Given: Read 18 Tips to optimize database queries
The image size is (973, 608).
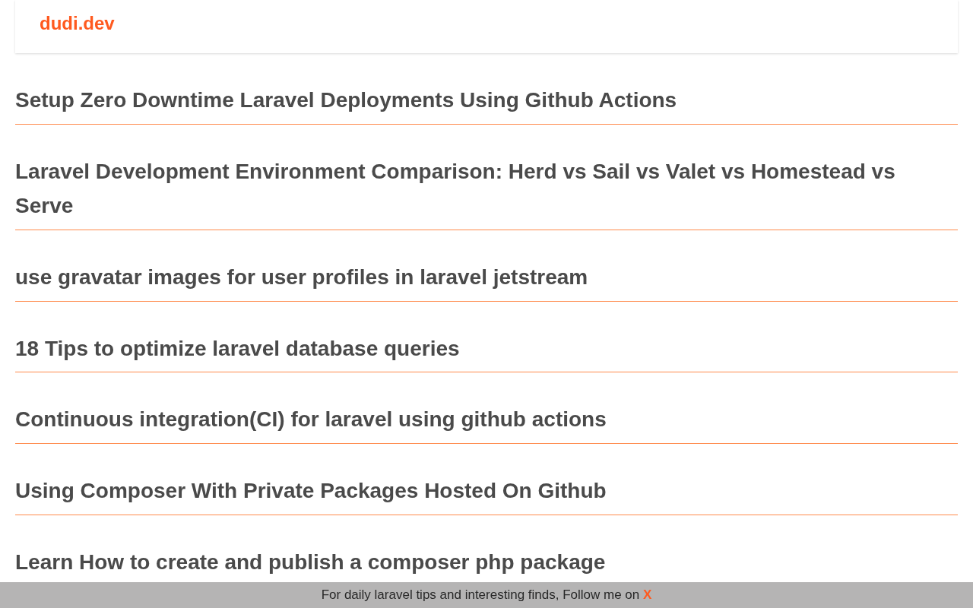Looking at the screenshot, I should [x=237, y=349].
